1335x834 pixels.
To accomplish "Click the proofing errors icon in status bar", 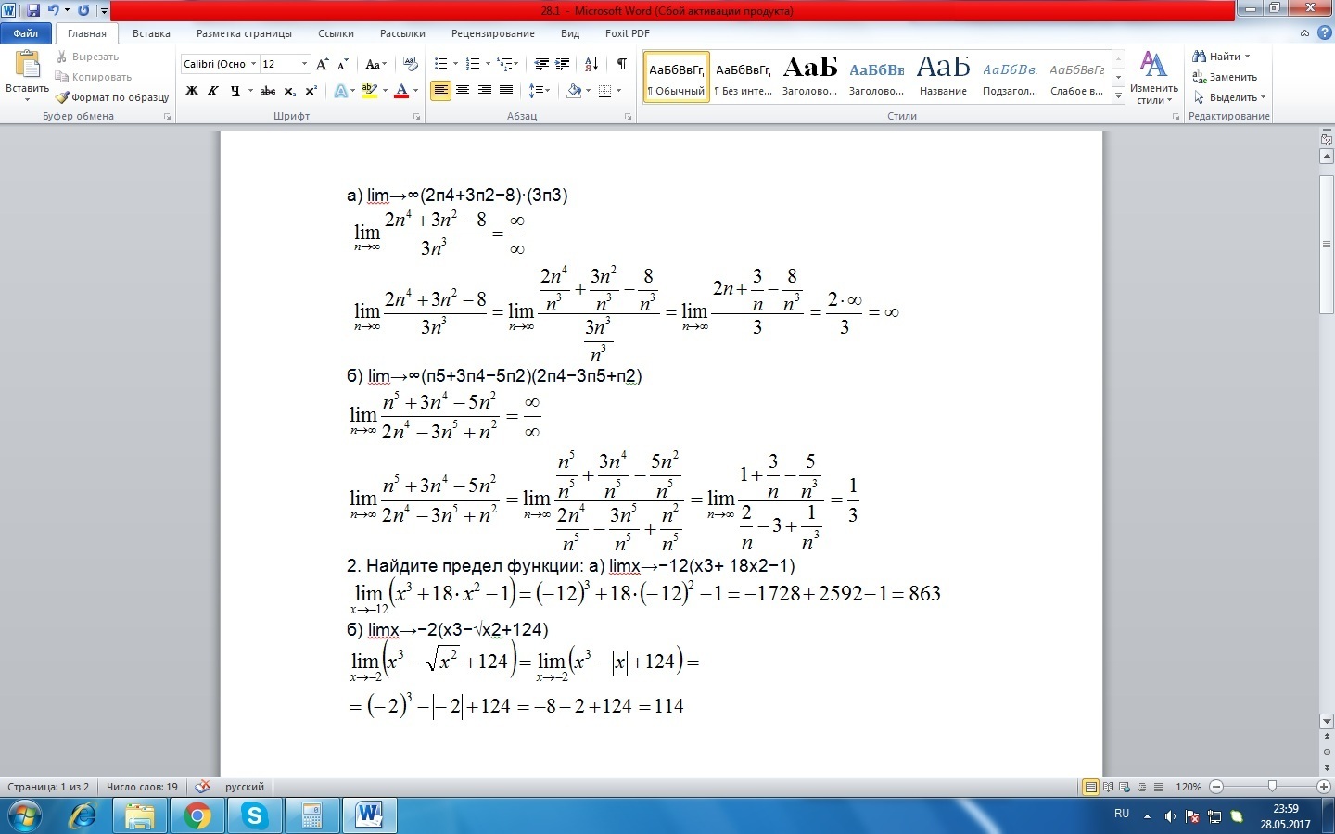I will (202, 787).
